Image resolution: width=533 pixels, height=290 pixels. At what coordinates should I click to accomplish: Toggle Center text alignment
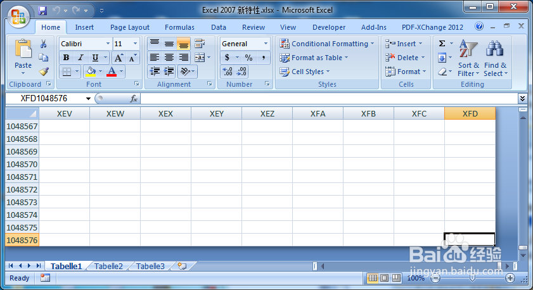point(169,58)
